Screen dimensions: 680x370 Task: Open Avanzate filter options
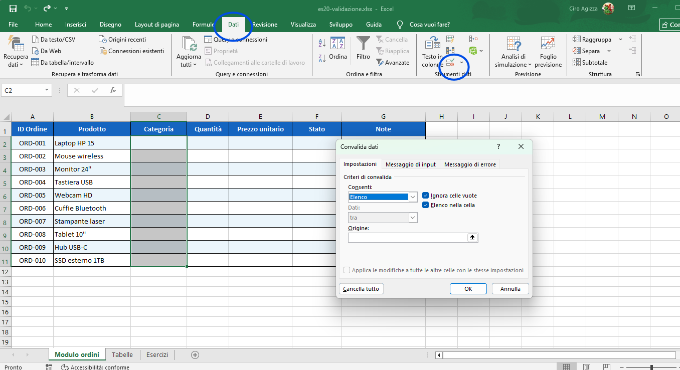tap(393, 63)
